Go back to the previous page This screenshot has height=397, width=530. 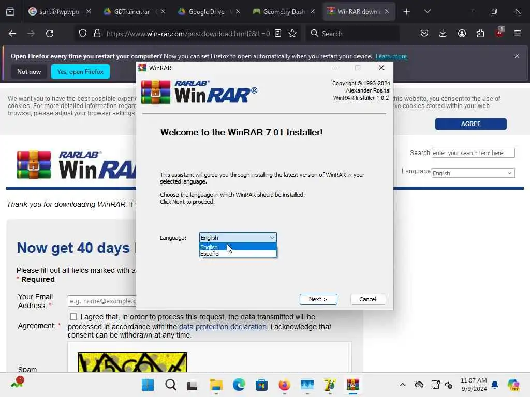click(12, 34)
